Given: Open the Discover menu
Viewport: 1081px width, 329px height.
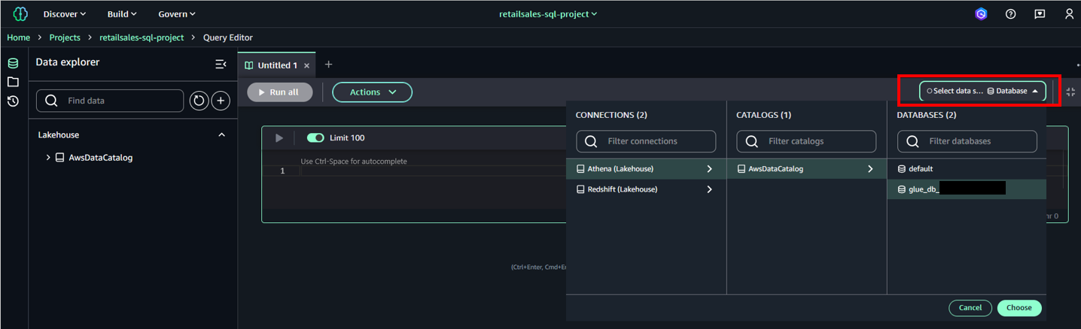Looking at the screenshot, I should [65, 14].
